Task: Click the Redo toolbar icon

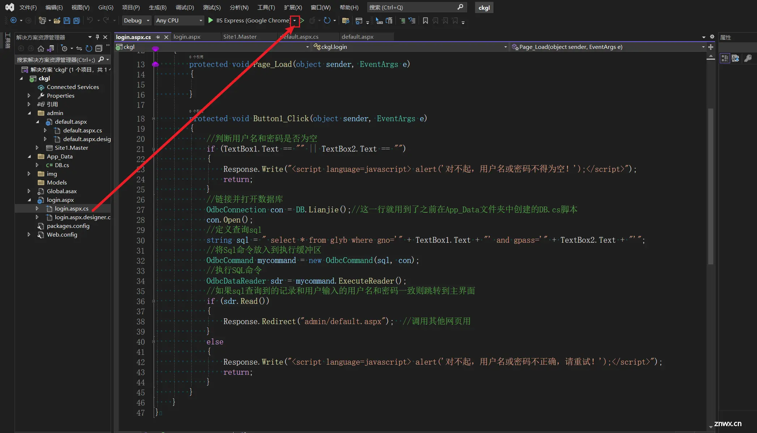Action: (106, 21)
